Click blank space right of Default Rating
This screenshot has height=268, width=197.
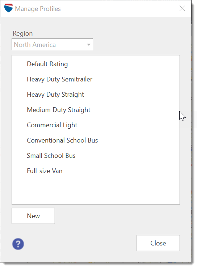click(123, 64)
